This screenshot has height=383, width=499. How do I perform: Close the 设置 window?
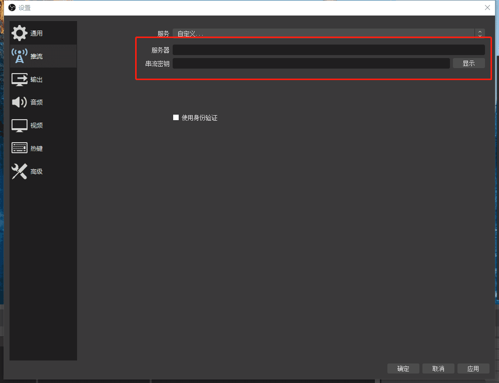pos(487,8)
